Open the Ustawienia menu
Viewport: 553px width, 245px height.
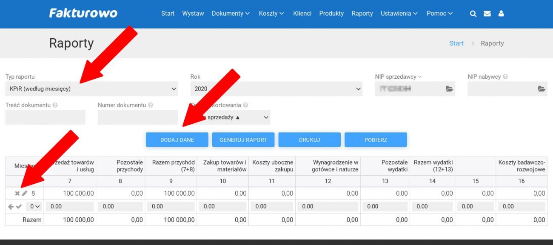[399, 14]
